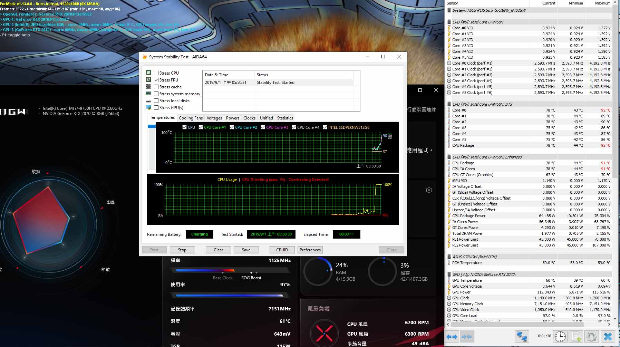Click the AIDA64 flame icon in the title bar

145,57
